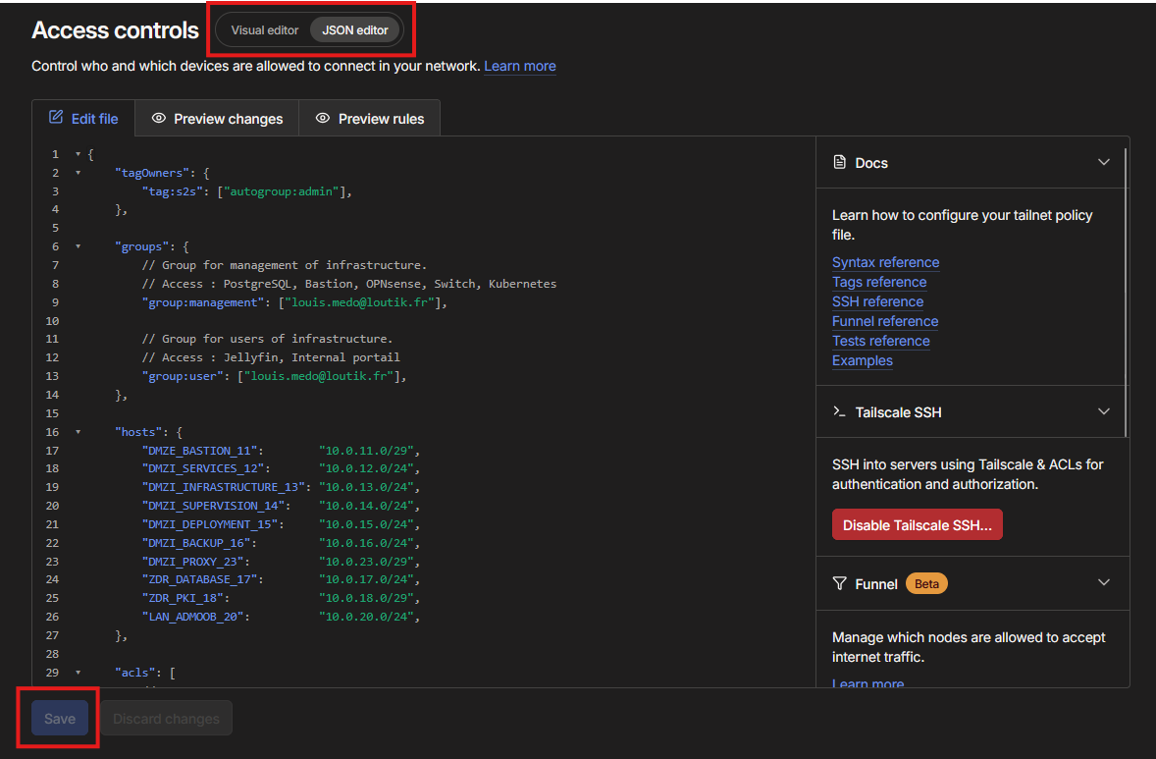Collapse the tagOwners block fold arrow
Image resolution: width=1156 pixels, height=759 pixels.
click(x=79, y=173)
